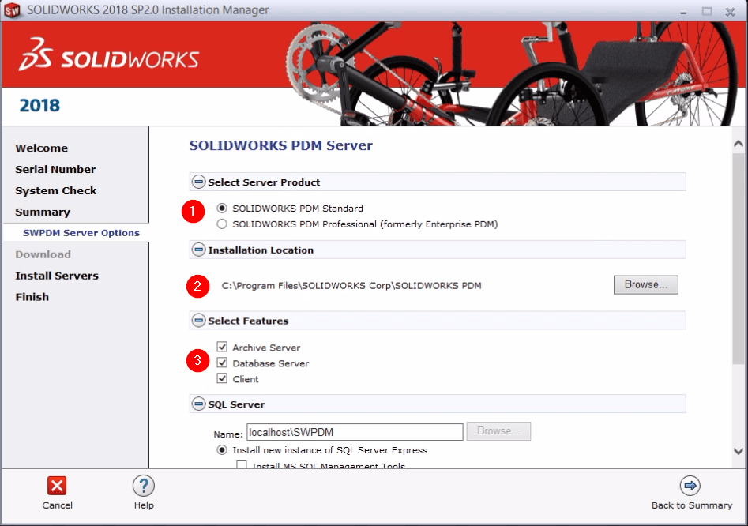This screenshot has height=526, width=748.
Task: Collapse the Installation Location section
Action: pos(198,250)
